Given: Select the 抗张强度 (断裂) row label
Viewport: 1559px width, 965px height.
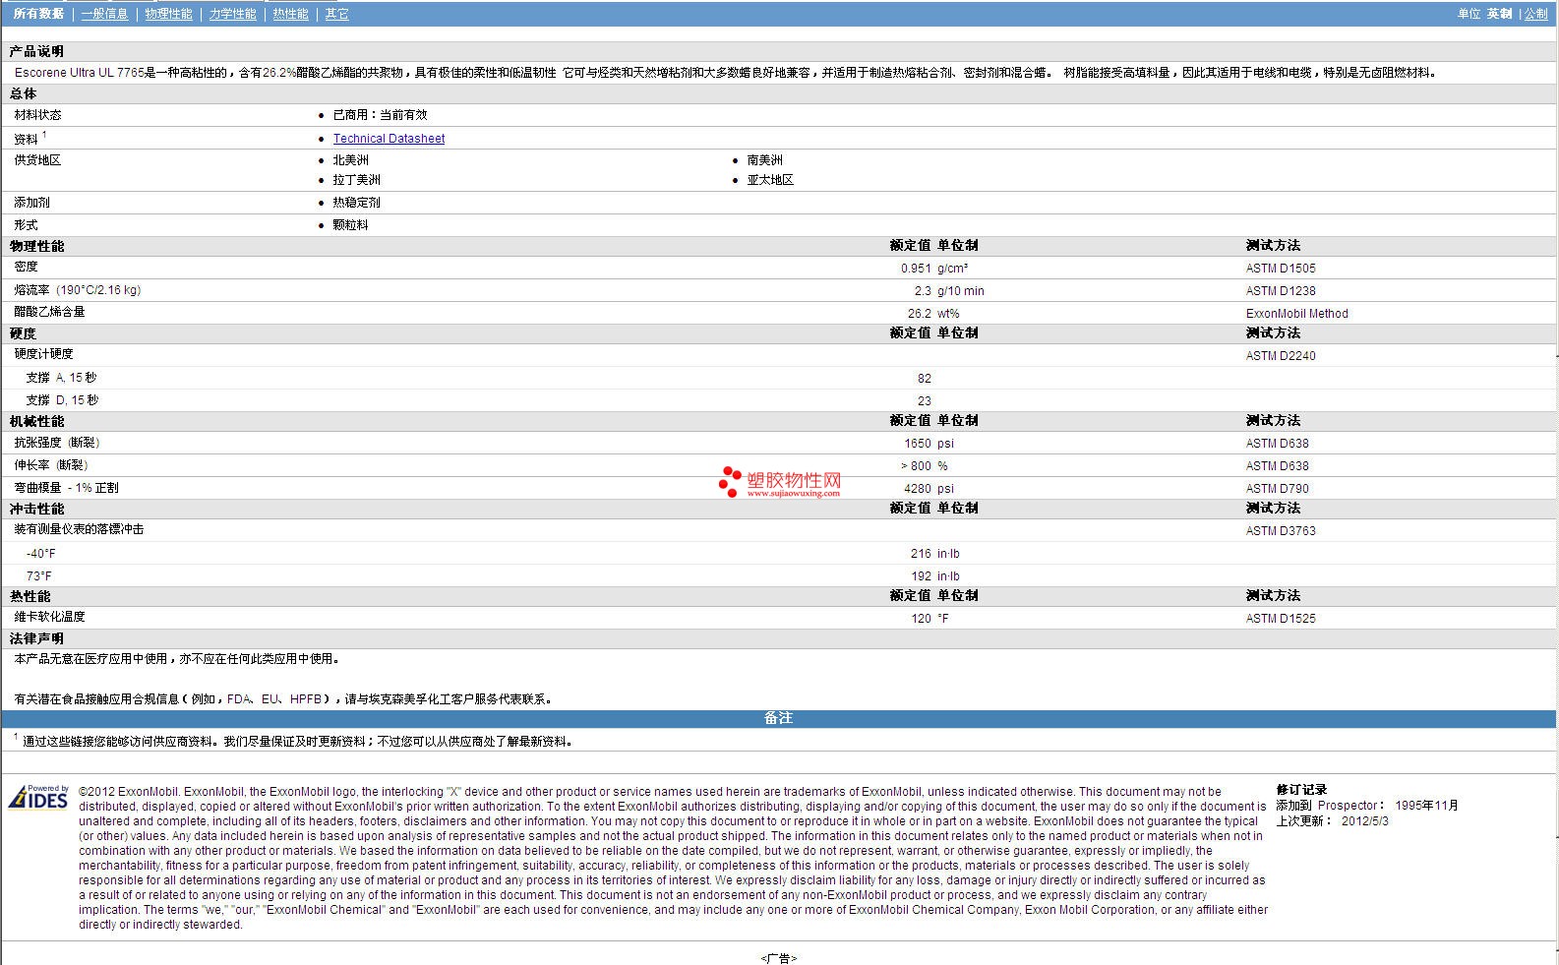Looking at the screenshot, I should (x=57, y=443).
